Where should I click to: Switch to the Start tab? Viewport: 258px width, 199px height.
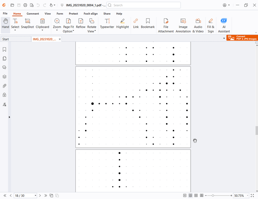pyautogui.click(x=16, y=39)
